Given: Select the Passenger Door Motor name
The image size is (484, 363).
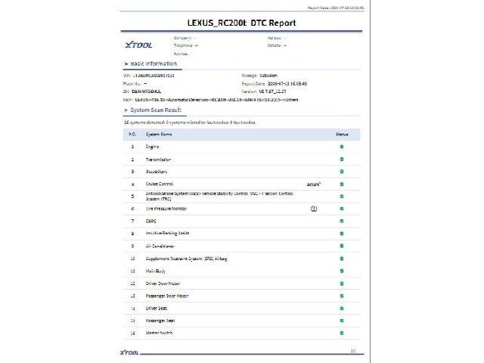Looking at the screenshot, I should click(167, 296).
